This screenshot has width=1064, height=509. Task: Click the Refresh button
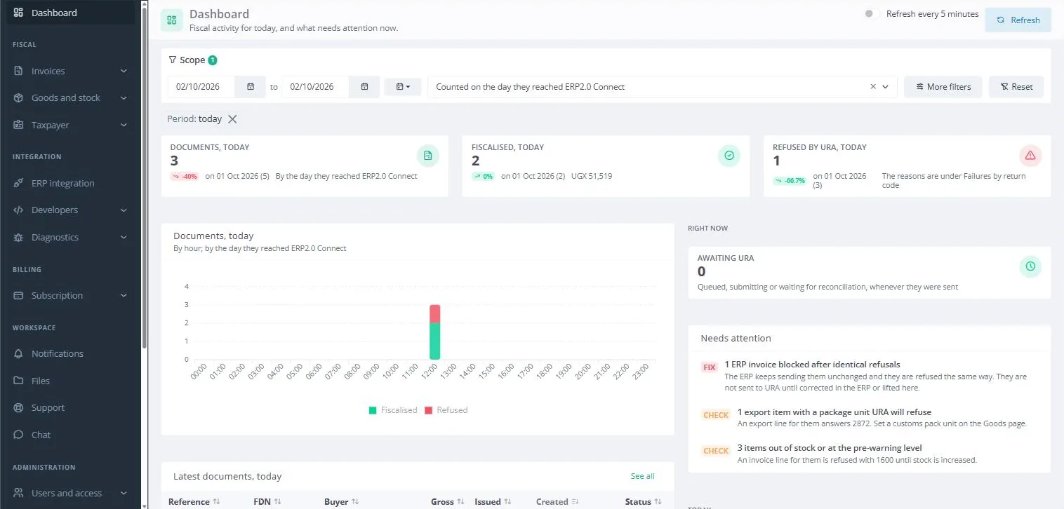(x=1018, y=20)
